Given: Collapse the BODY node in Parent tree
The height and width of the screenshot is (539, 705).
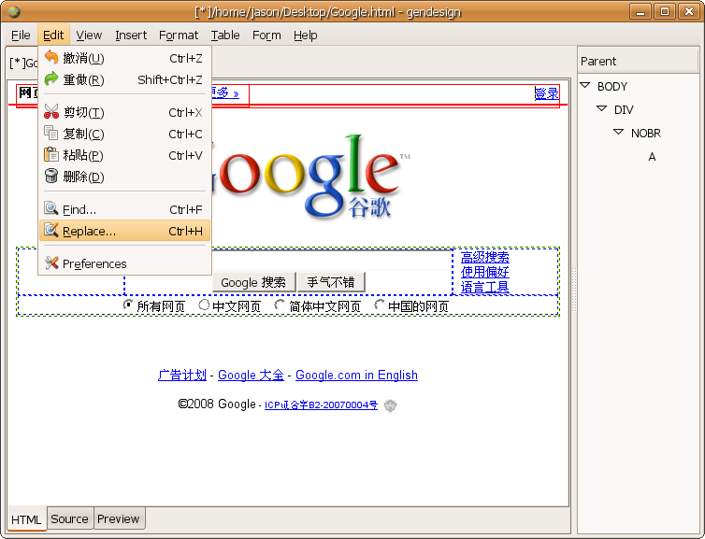Looking at the screenshot, I should pos(585,85).
